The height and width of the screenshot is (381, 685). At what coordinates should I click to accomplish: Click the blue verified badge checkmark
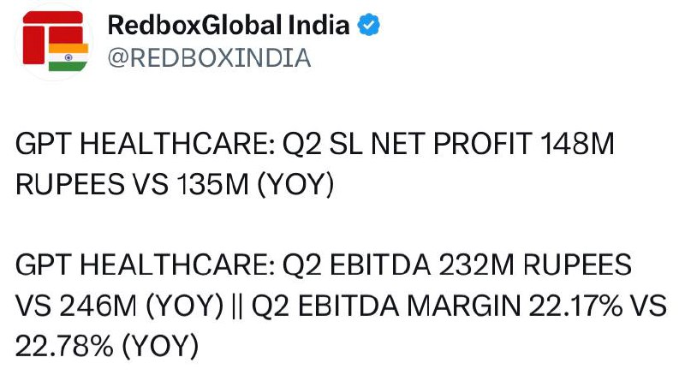[x=369, y=25]
